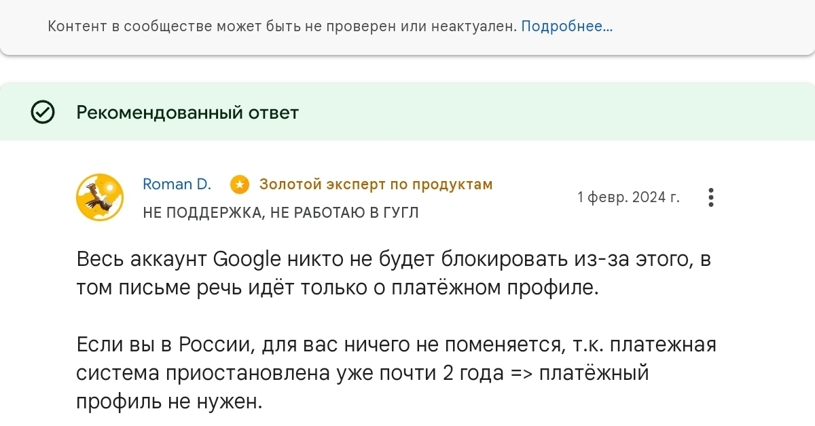Open the Roman D. profile name link
The height and width of the screenshot is (426, 815).
click(x=177, y=184)
